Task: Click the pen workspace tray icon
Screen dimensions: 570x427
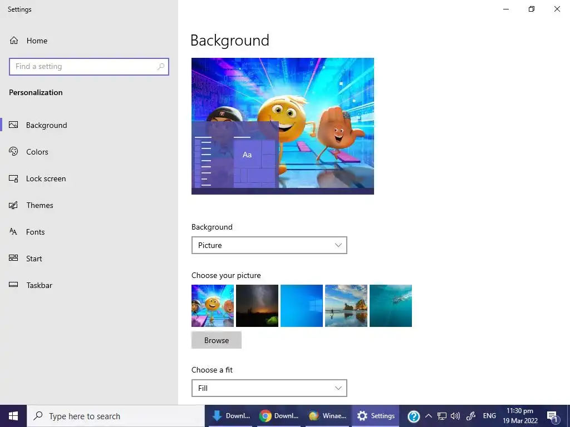Action: click(471, 416)
